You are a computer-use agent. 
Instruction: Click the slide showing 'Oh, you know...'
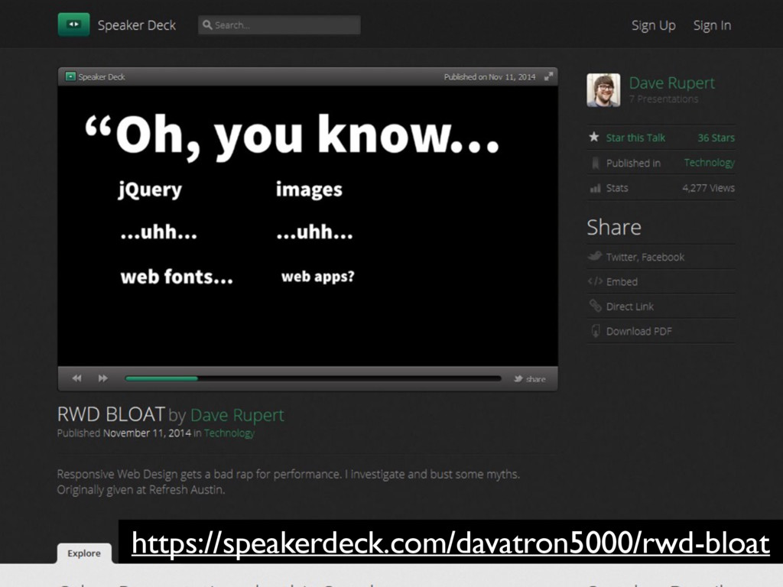coord(307,226)
